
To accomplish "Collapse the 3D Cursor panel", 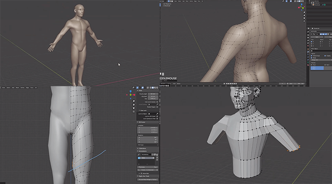I will click(138, 122).
